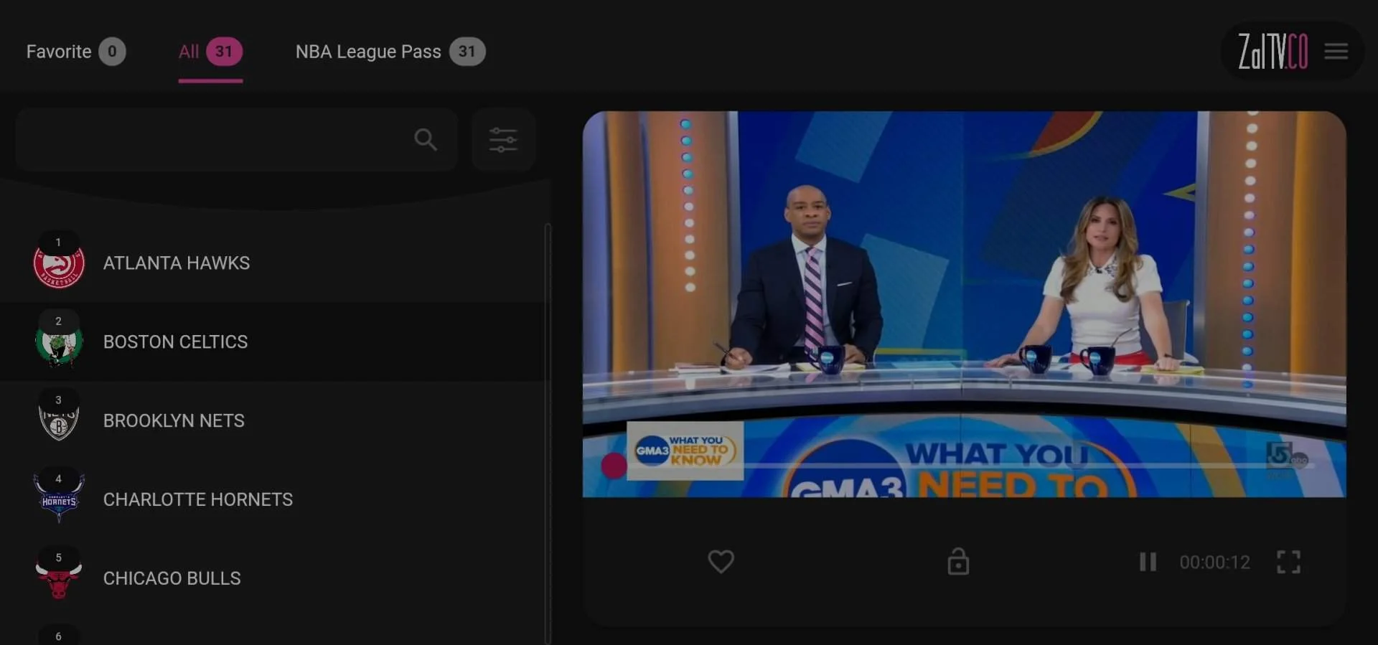Click the Atlanta Hawks team logo
1378x645 pixels.
[59, 263]
